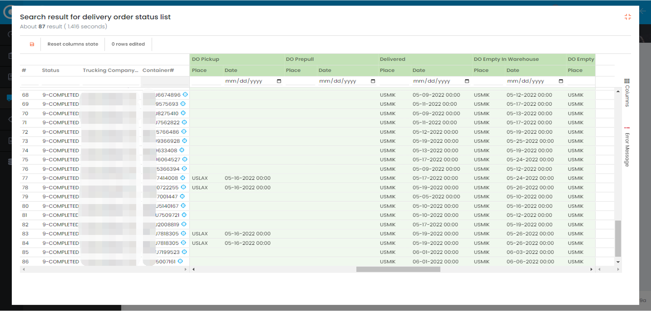Click the locate icon for container row 70
This screenshot has height=311, width=651.
[183, 113]
